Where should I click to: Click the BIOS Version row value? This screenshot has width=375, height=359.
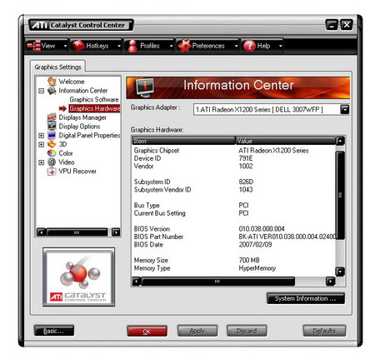[262, 229]
